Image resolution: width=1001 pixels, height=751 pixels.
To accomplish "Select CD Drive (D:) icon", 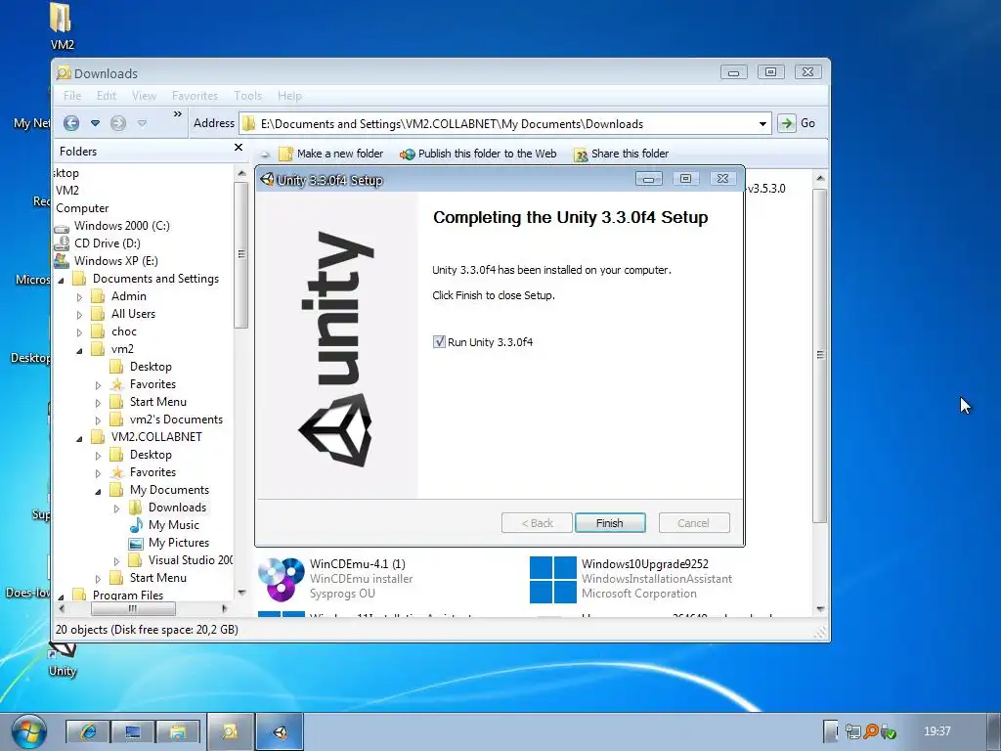I will [x=62, y=243].
